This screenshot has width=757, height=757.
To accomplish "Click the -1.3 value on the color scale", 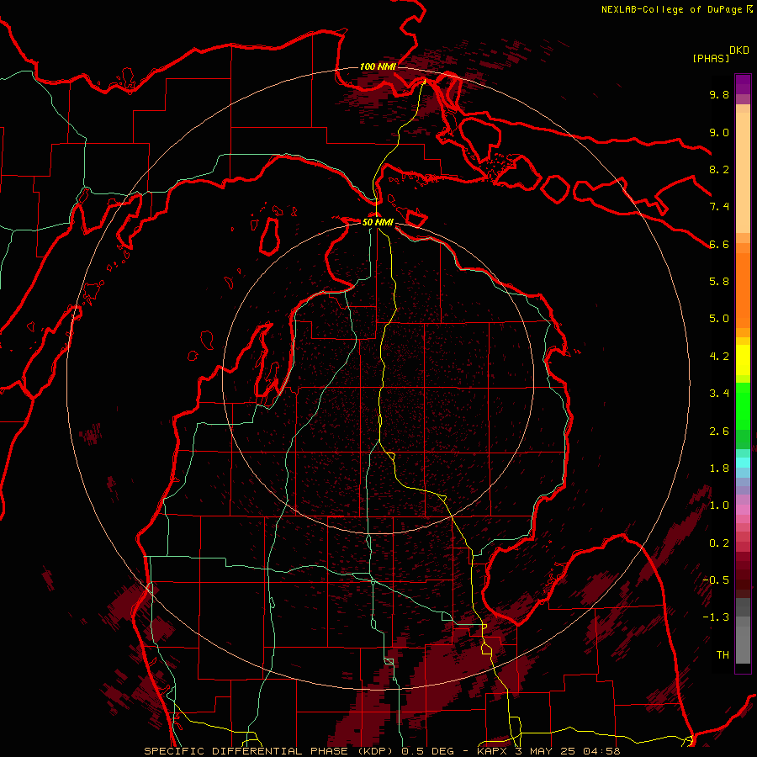I will tap(716, 617).
